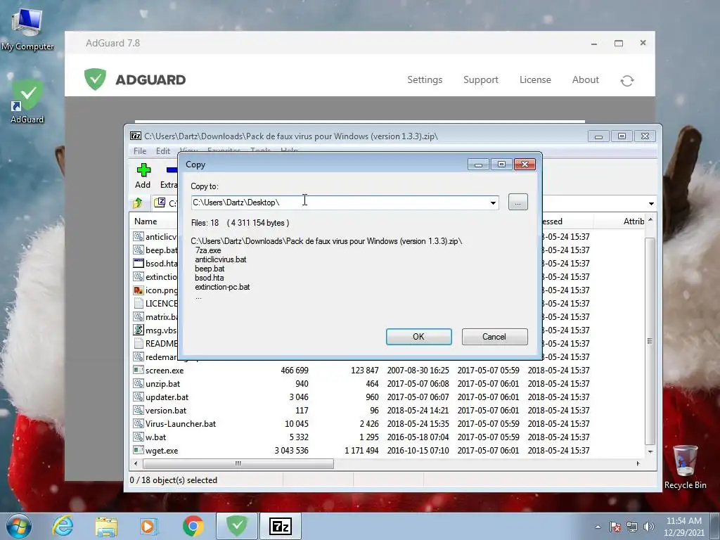
Task: Click the scroll right arrow in 7-Zip list
Action: [638, 464]
